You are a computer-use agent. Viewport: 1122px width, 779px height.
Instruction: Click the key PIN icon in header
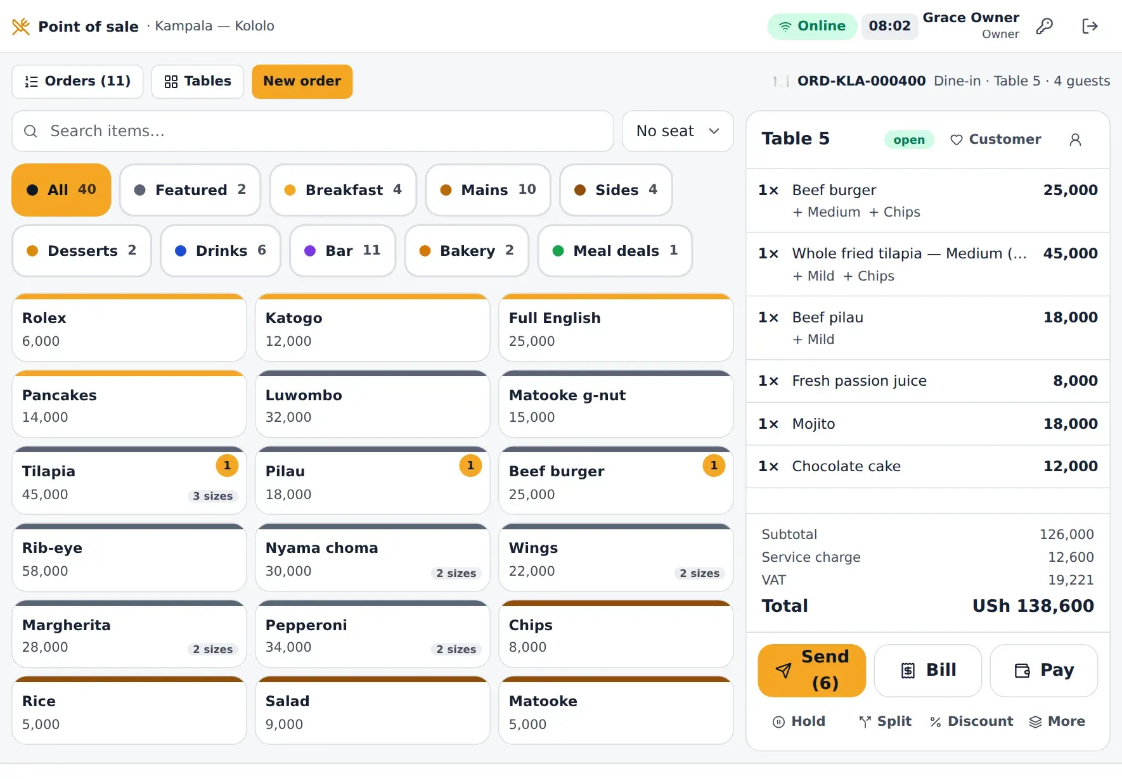click(x=1044, y=26)
